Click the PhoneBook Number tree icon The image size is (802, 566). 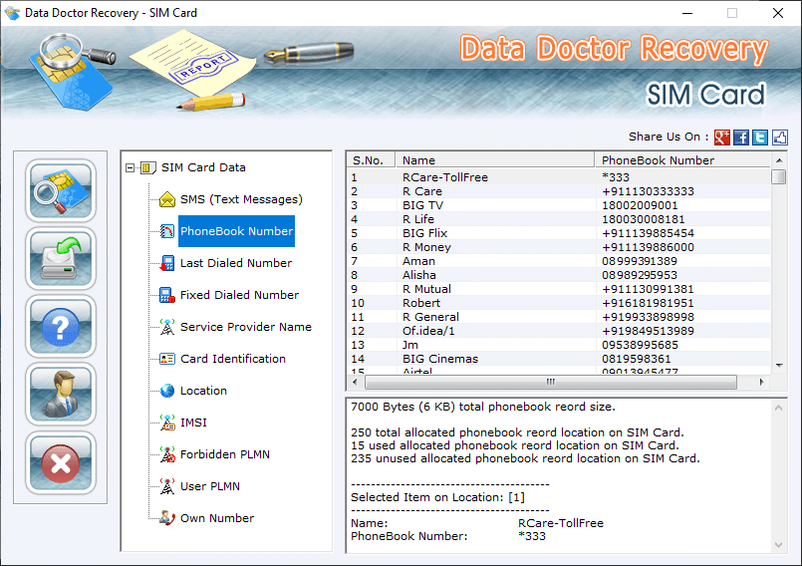point(167,231)
